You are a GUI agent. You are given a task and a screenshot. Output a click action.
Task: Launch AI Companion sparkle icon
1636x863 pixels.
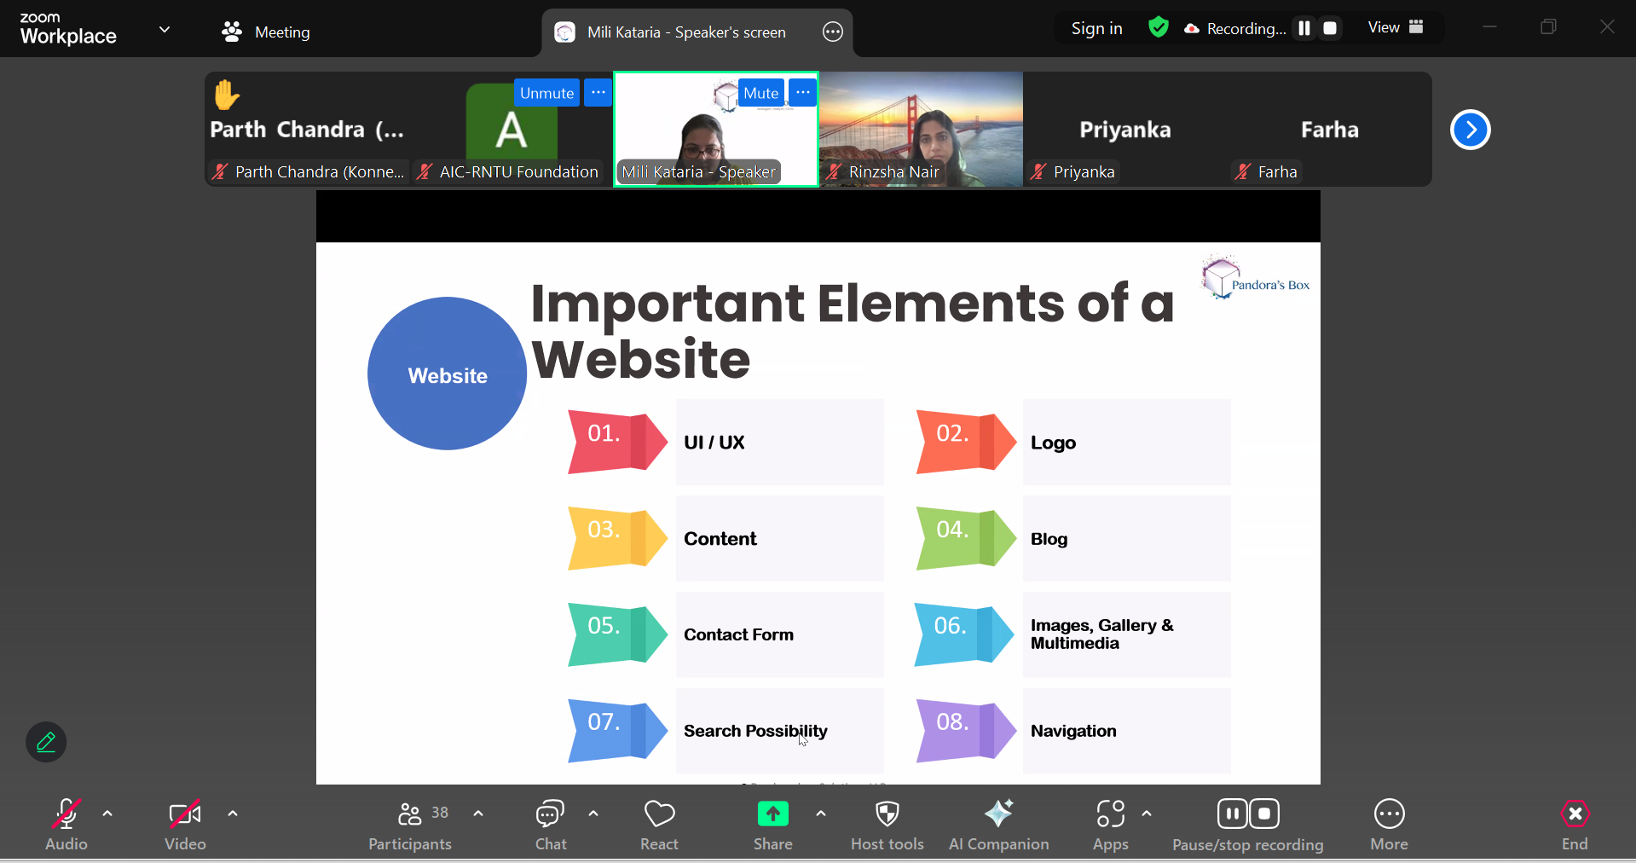pos(998,815)
